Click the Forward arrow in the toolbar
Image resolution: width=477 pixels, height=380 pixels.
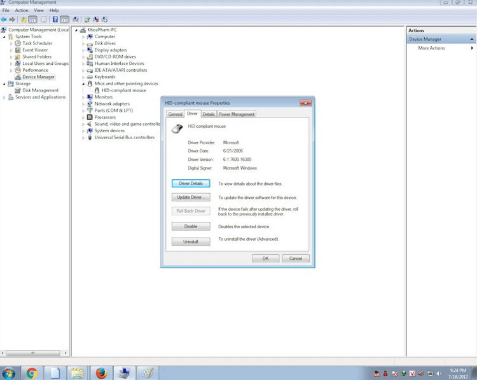[x=12, y=20]
